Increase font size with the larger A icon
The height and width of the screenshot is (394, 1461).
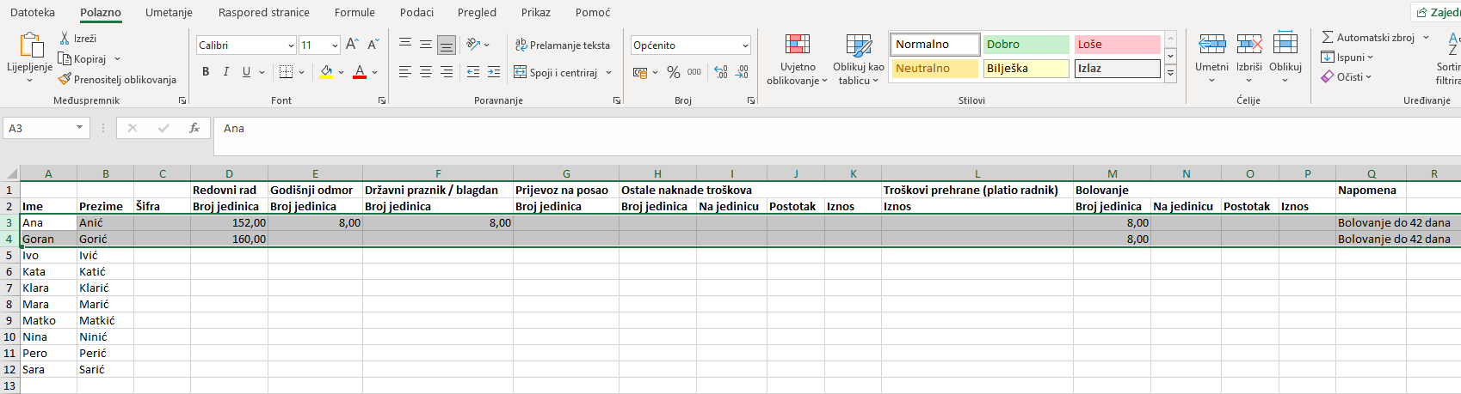tap(352, 45)
